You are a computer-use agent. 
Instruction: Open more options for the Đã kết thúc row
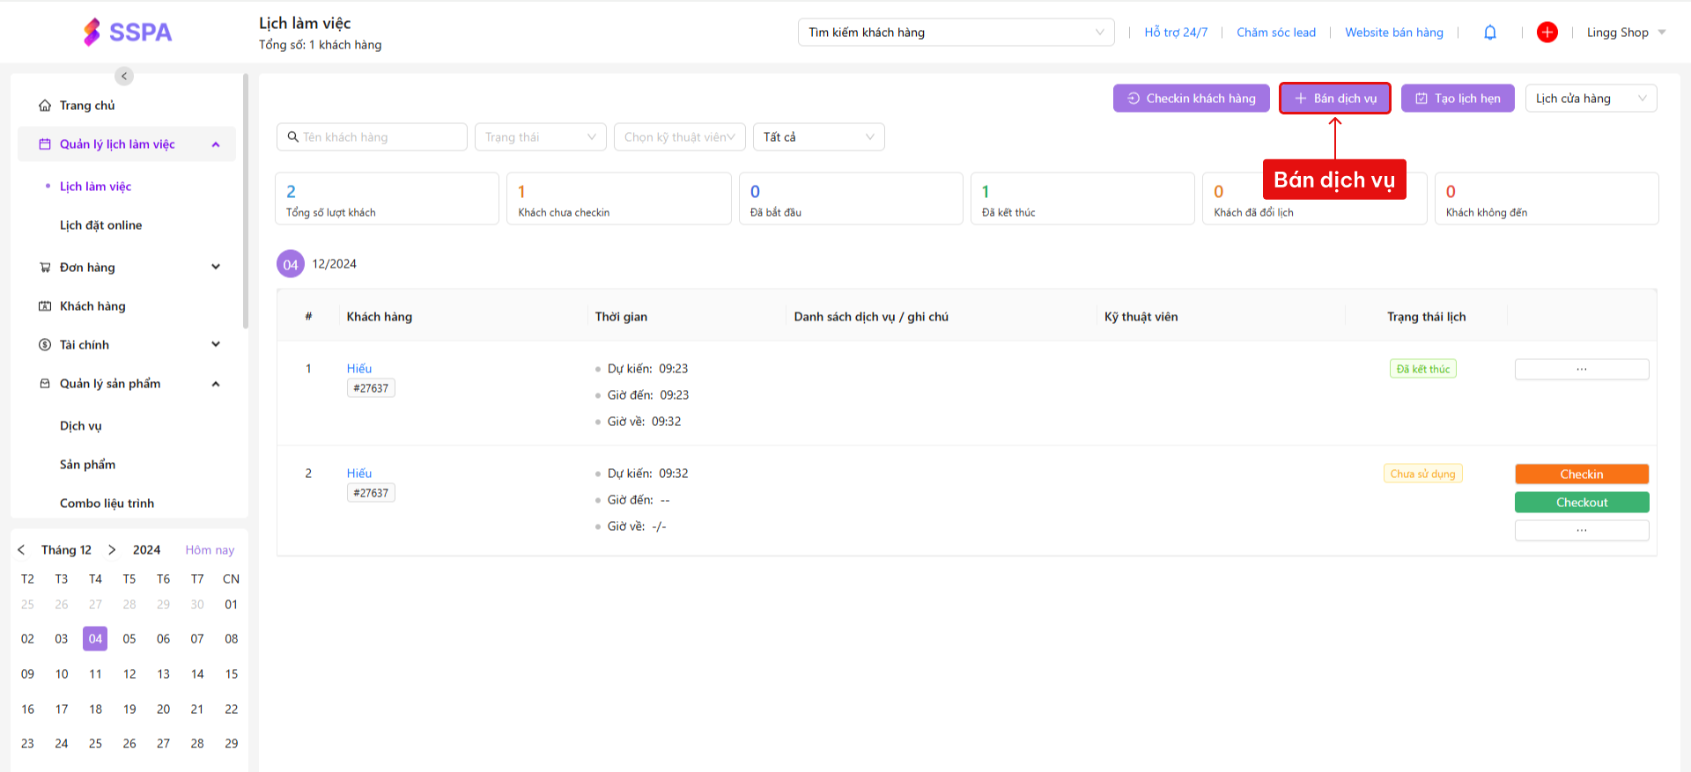click(1582, 370)
